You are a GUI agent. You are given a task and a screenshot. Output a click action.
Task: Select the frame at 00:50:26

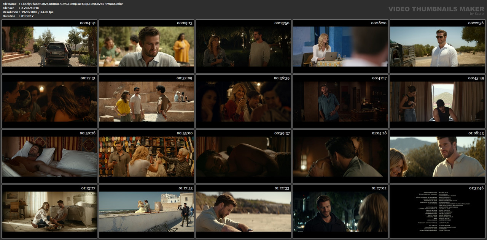[x=49, y=156]
